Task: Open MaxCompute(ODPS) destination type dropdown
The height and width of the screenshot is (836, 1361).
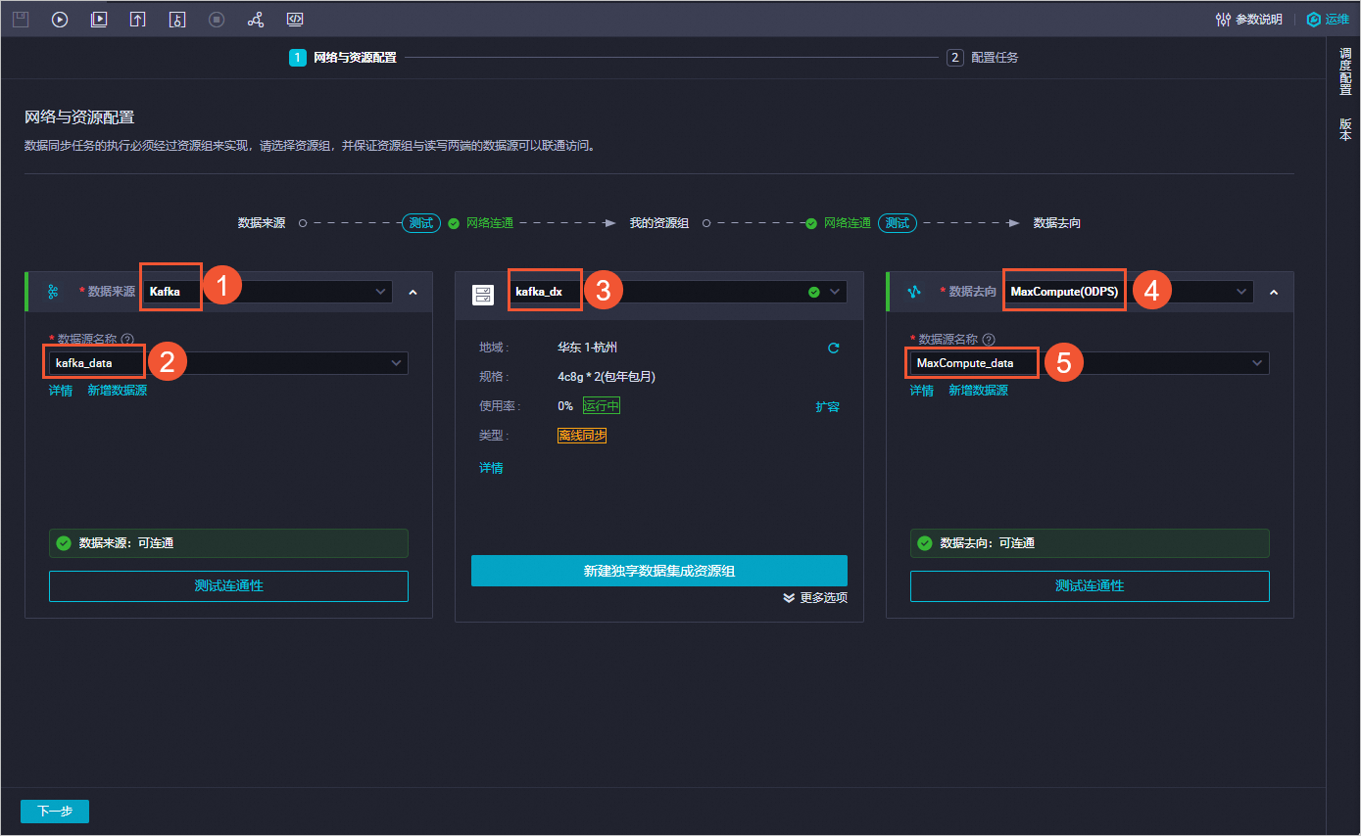Action: (x=1128, y=292)
